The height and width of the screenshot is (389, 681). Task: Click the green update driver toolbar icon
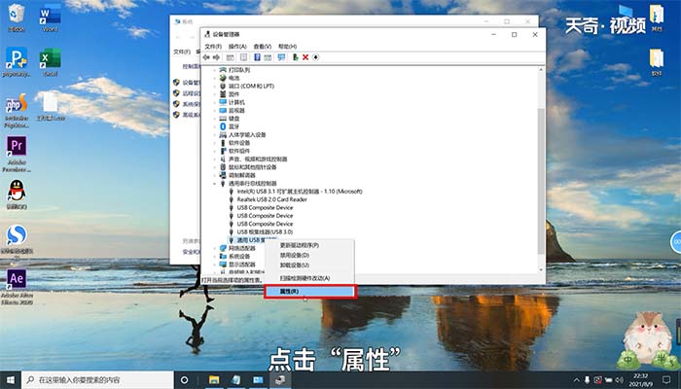pos(296,57)
